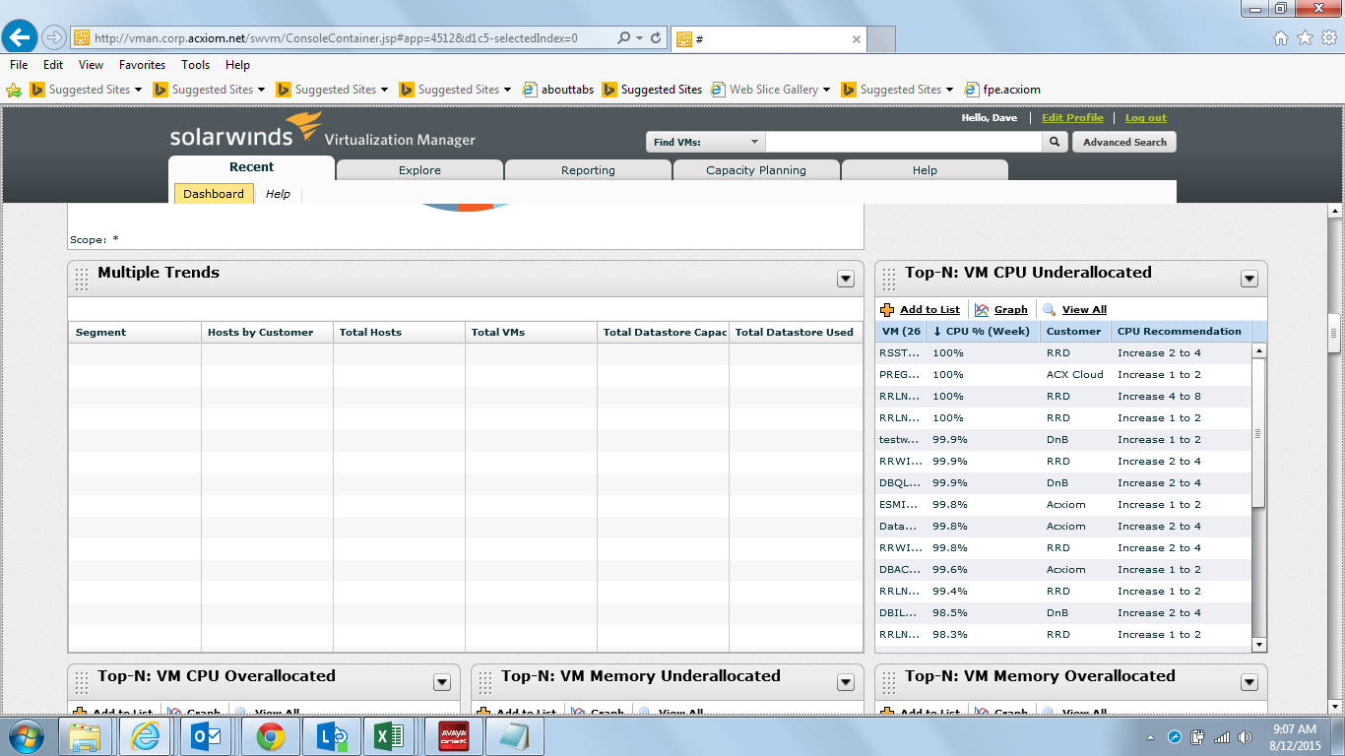Image resolution: width=1345 pixels, height=756 pixels.
Task: Open first Suggested Sites favorites dropdown
Action: [x=139, y=90]
